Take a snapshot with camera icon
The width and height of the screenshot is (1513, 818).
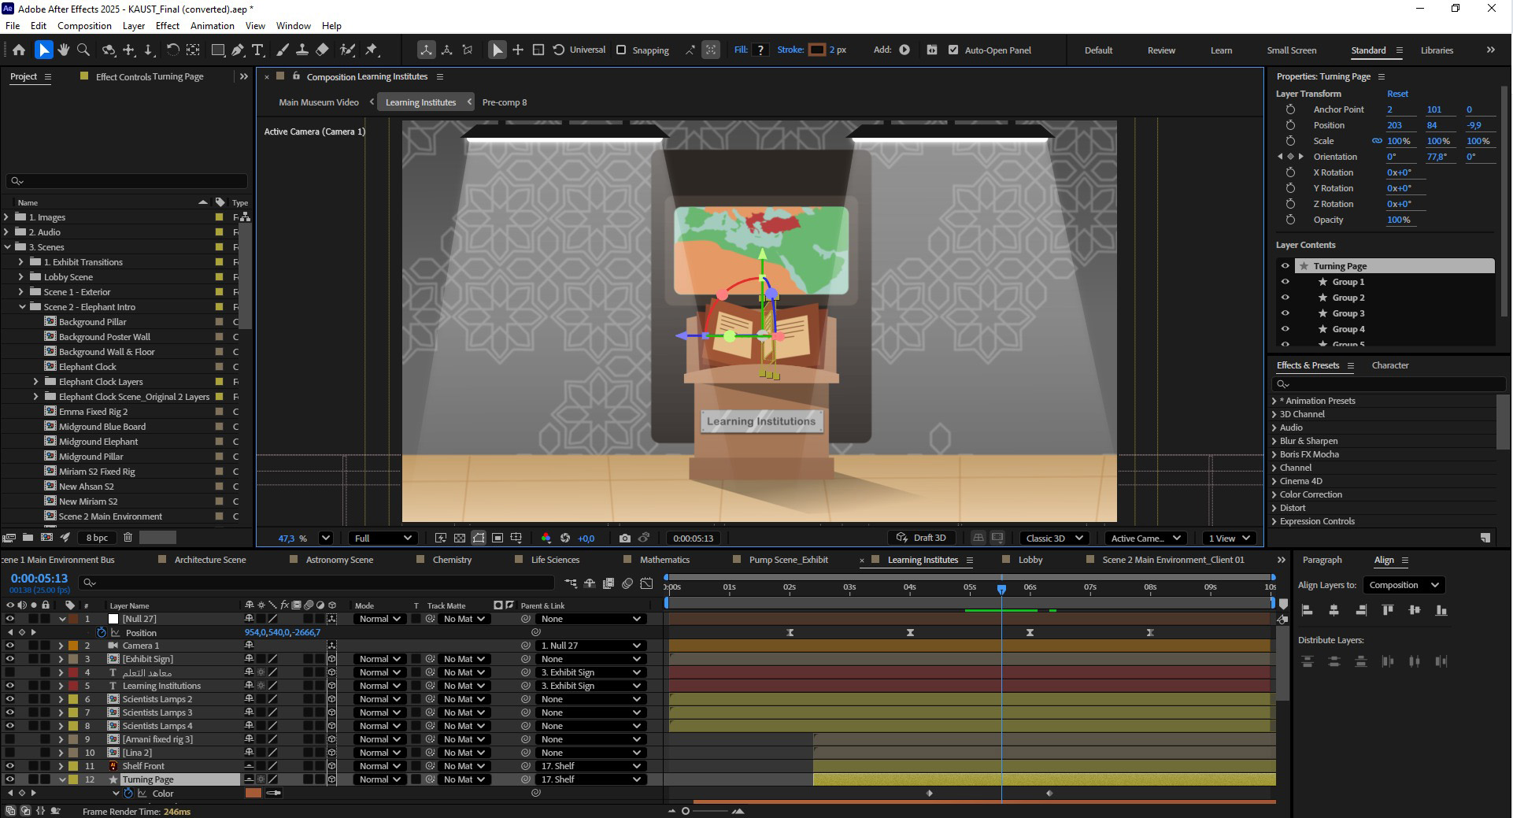point(624,539)
